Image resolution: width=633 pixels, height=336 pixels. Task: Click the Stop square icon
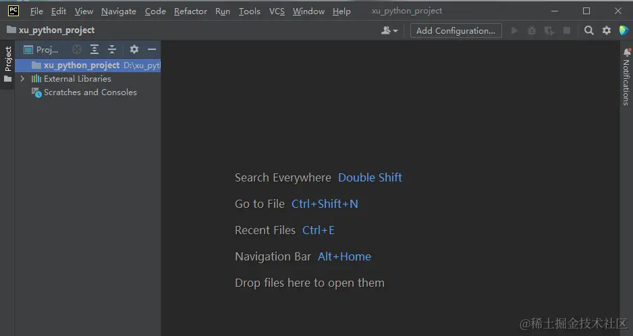[x=567, y=30]
